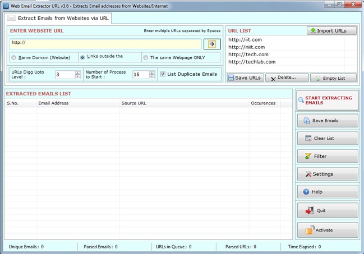This screenshot has height=254, width=364.
Task: Click the Activate lock button
Action: (328, 230)
